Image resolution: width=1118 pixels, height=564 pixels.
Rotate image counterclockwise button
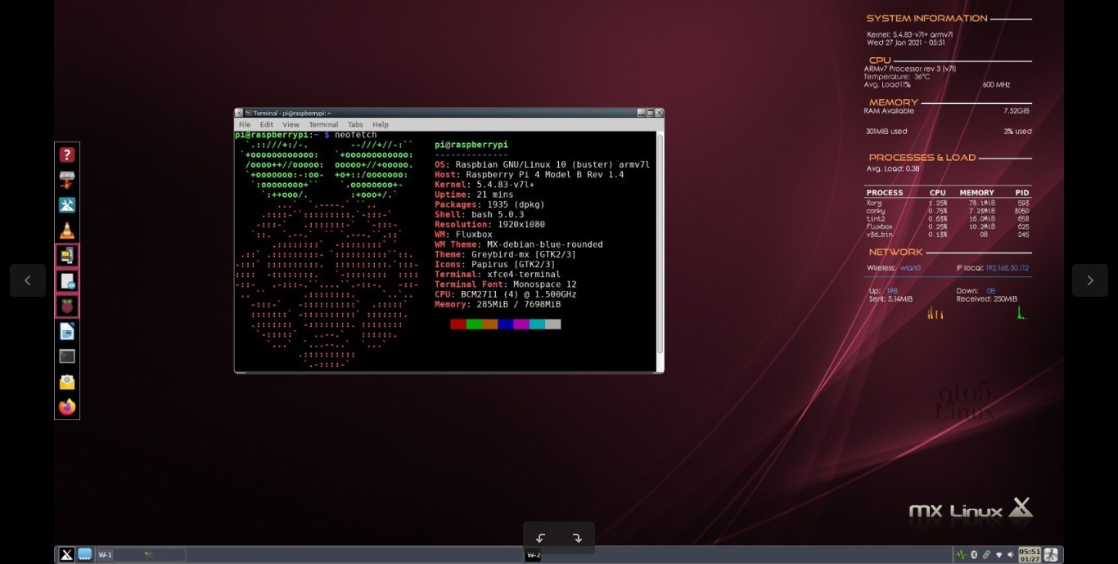[540, 538]
